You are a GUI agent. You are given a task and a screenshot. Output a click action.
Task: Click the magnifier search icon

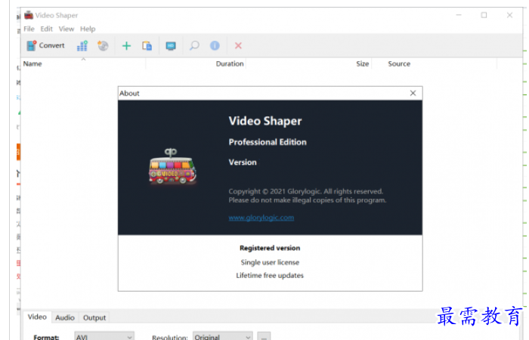pos(194,45)
